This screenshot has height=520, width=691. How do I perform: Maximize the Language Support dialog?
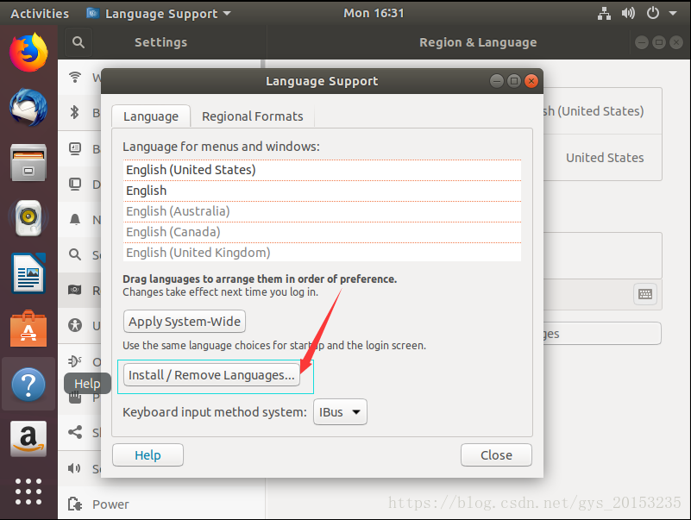(514, 81)
